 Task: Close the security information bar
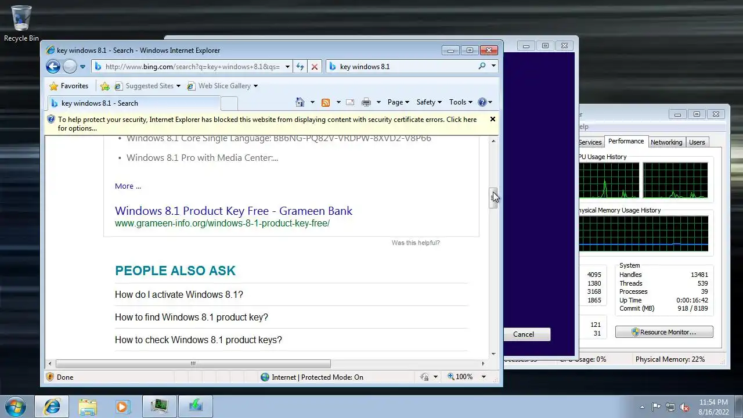(493, 119)
